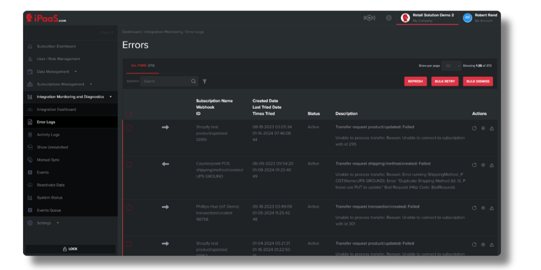Open the settings gear in top header
The width and height of the screenshot is (541, 270).
[389, 18]
